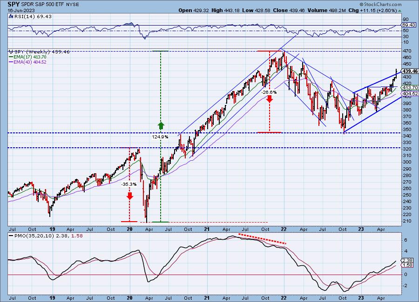Click the green line swatch beside EMA(17)
This screenshot has height=302, width=419.
coord(11,57)
